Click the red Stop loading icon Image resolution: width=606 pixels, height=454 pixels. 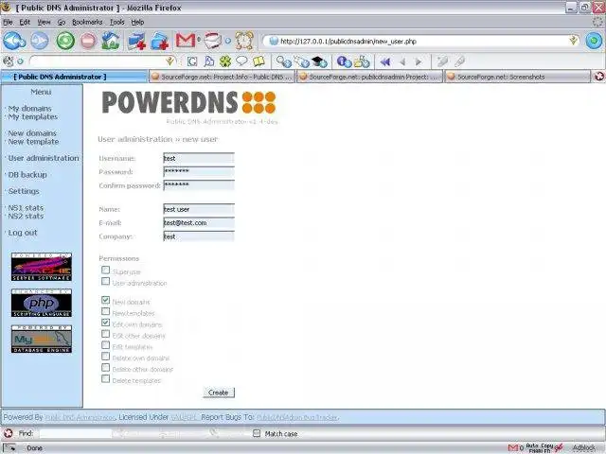[x=88, y=41]
